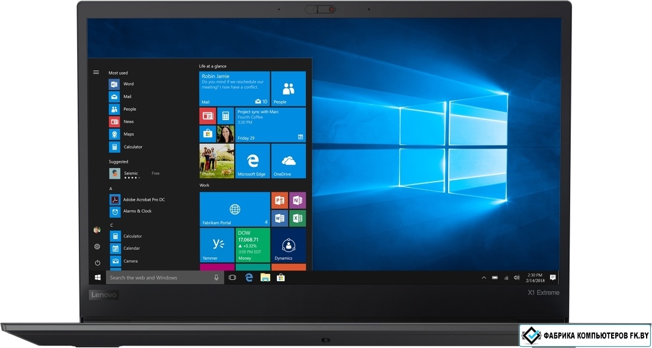
Task: Launch the PowerPoint tile in Work group
Action: 279,201
